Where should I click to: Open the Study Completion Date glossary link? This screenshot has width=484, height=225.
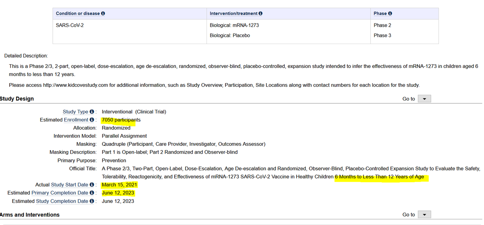click(x=62, y=201)
